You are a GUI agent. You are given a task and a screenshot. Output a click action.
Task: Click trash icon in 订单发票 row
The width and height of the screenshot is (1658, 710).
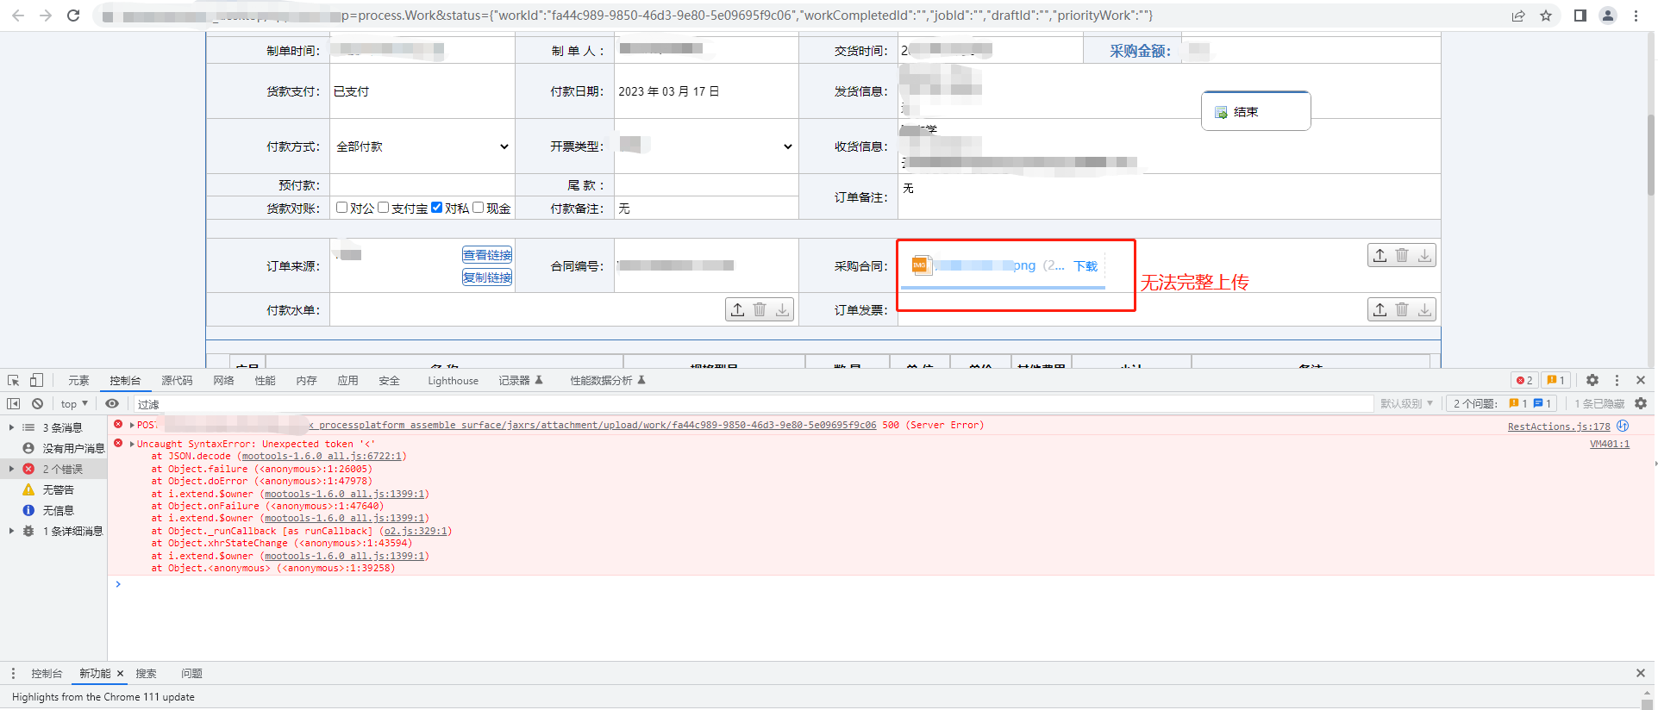tap(1402, 309)
